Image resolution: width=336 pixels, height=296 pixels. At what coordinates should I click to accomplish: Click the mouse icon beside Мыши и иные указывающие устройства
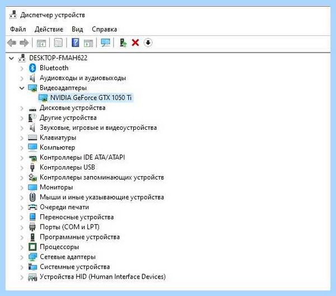point(32,197)
